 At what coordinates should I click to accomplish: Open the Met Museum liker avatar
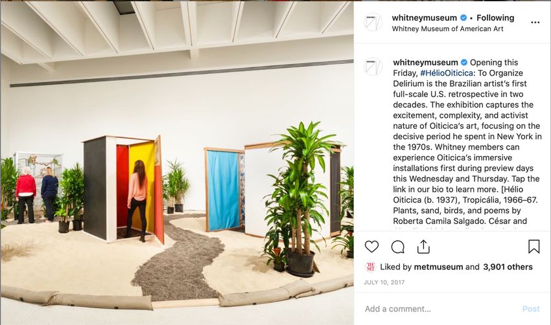click(370, 267)
